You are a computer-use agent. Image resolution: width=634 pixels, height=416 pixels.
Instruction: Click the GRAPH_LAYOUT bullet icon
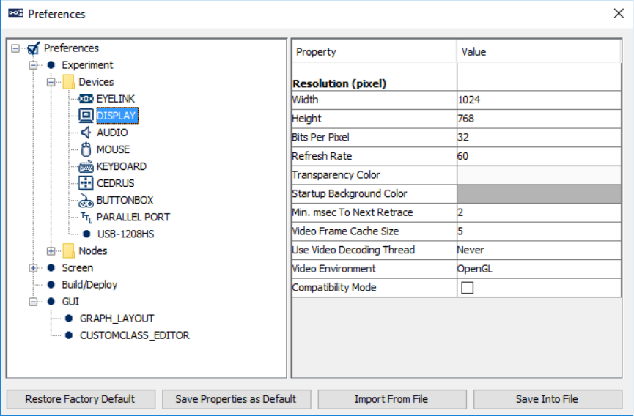pyautogui.click(x=69, y=319)
